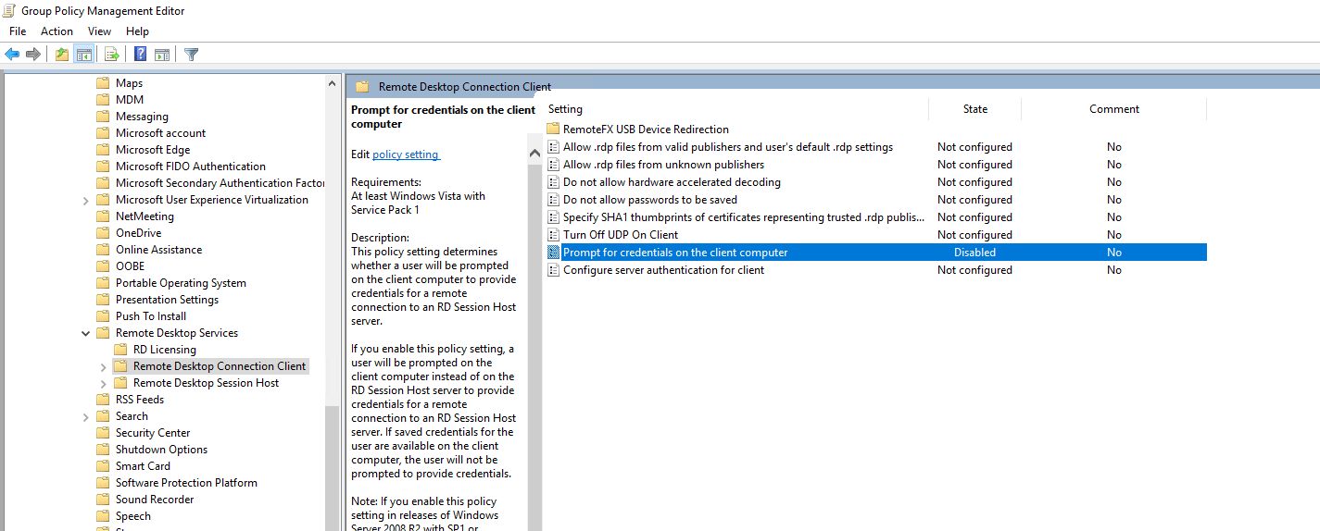The height and width of the screenshot is (531, 1320).
Task: Click the policy setting edit link
Action: (x=406, y=154)
